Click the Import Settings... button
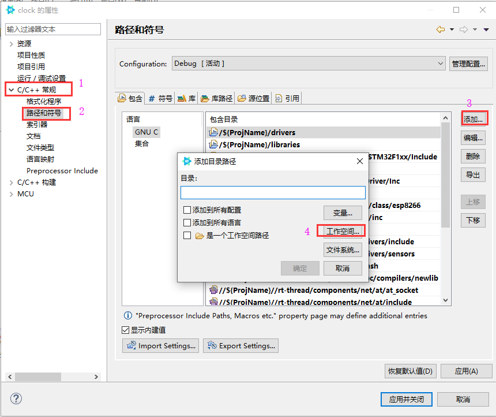 (161, 346)
